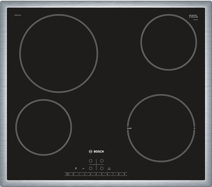Set heat level to 0 on the slider

[73, 174]
